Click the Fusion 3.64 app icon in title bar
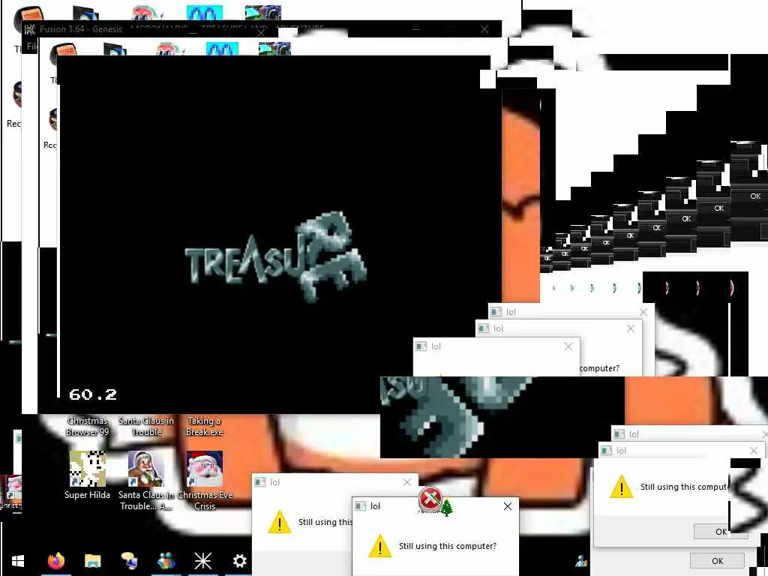Screen dimensions: 768x576 pyautogui.click(x=30, y=29)
